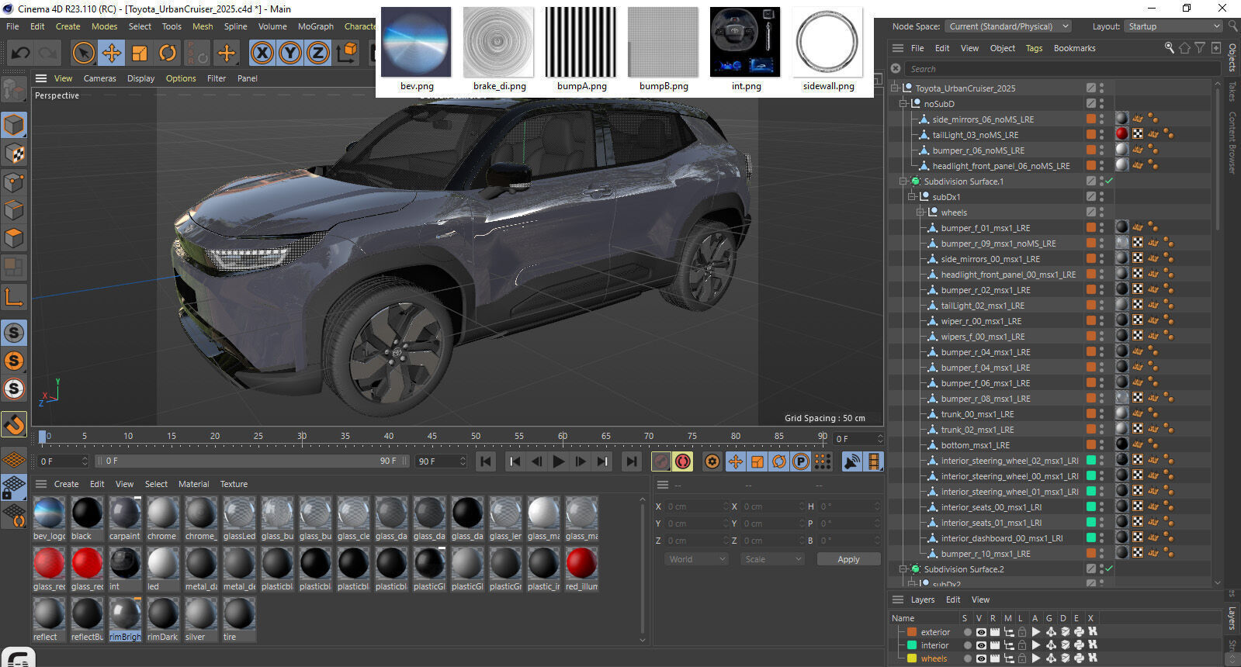Viewport: 1241px width, 667px height.
Task: Open Bookmarks in Objects manager
Action: (1075, 48)
